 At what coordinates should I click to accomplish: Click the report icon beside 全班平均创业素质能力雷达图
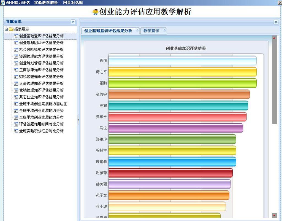pos(16,104)
